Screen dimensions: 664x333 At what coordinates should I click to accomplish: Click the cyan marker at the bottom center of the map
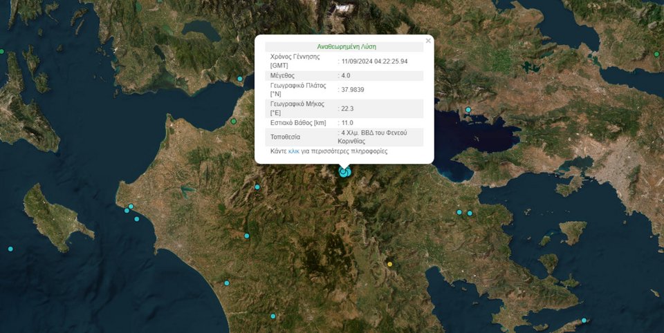[273, 316]
